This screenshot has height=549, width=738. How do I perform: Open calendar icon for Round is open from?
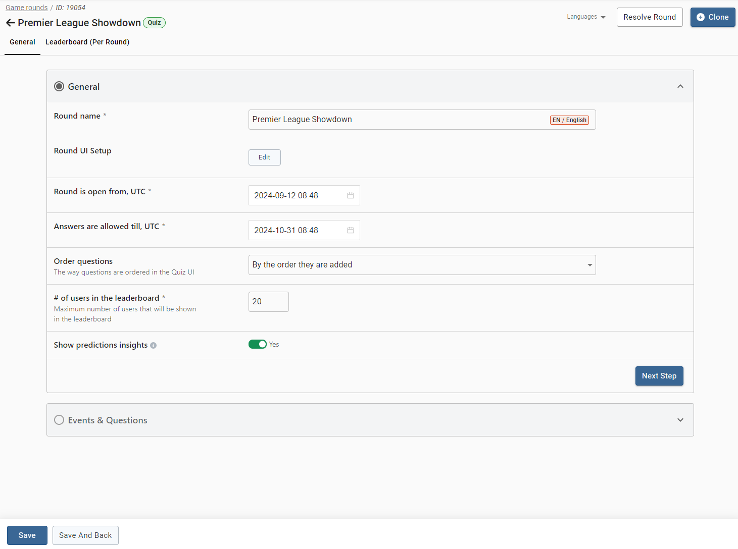[x=351, y=195]
